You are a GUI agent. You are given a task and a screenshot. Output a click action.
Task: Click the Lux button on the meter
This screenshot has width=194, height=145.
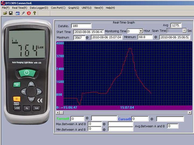click(x=36, y=108)
